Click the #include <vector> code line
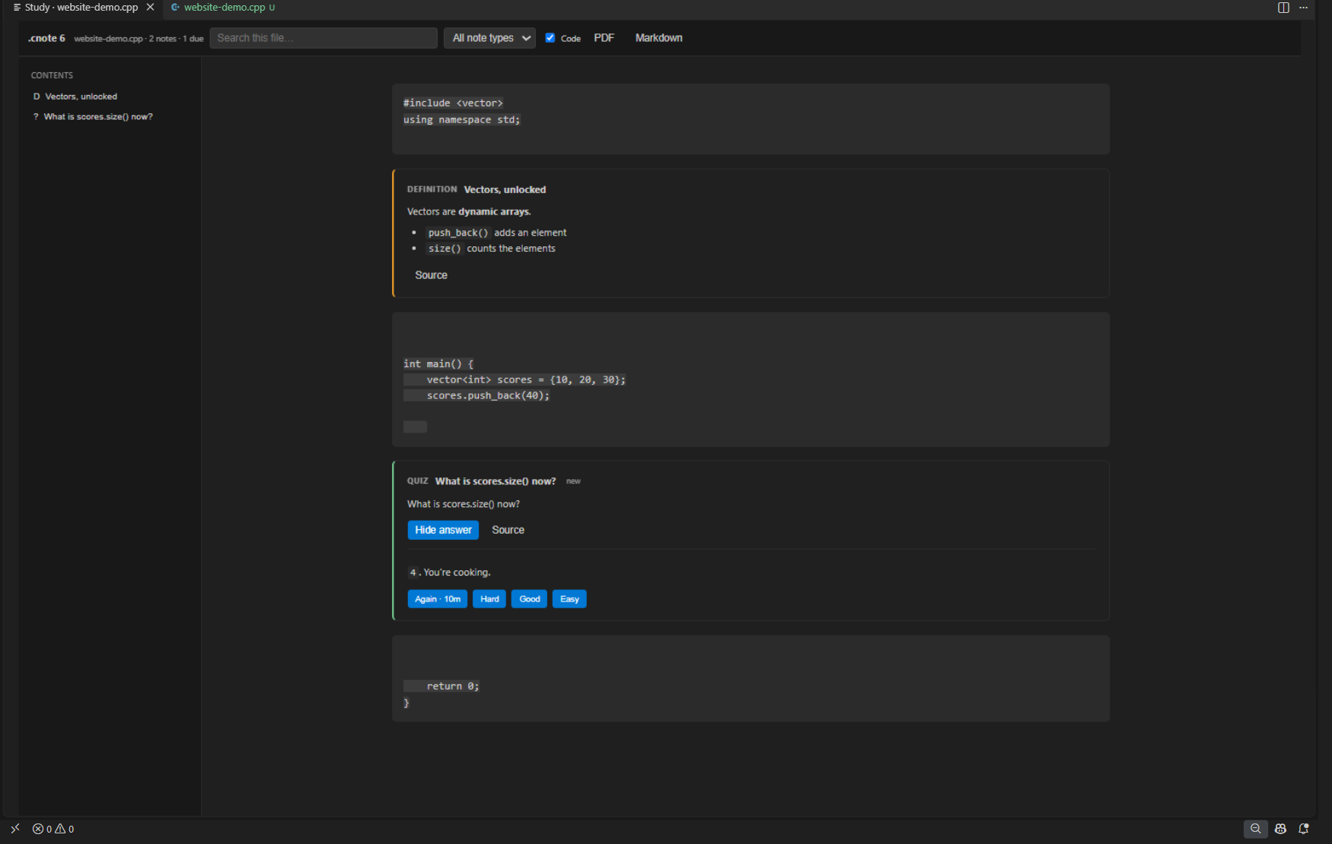This screenshot has width=1332, height=844. (x=453, y=103)
